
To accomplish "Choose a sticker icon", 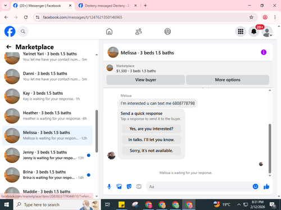I will coord(129,186).
